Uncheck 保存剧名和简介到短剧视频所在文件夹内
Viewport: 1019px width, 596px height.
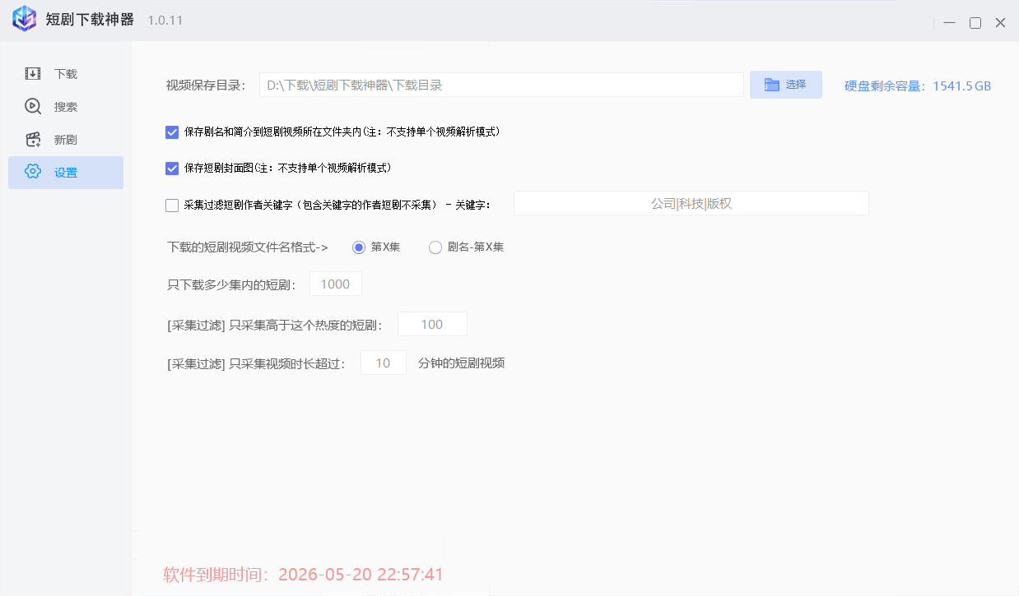pyautogui.click(x=172, y=132)
